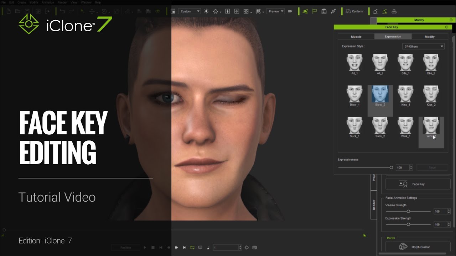This screenshot has width=456, height=256.
Task: Click the Undo arrow icon
Action: pos(62,11)
